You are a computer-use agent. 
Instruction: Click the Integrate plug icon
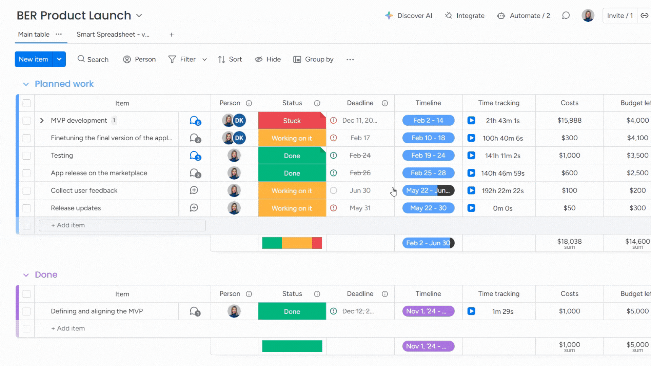pos(448,16)
